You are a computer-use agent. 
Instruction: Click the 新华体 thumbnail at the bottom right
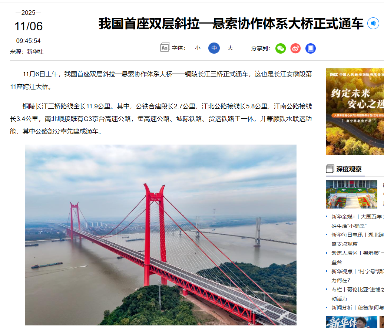coord(351,322)
